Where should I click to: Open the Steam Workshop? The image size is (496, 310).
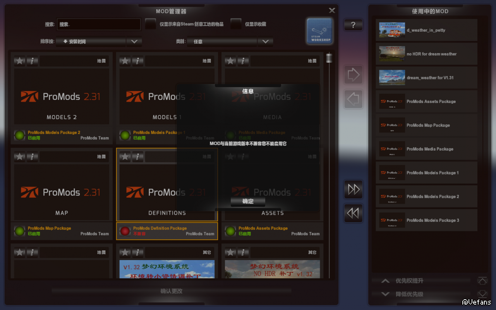click(x=319, y=31)
